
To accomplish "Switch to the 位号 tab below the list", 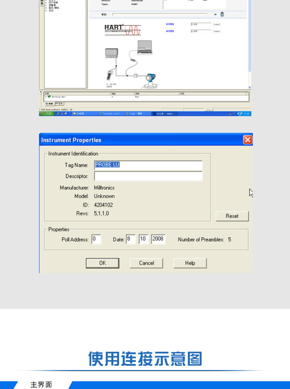I will click(x=59, y=103).
